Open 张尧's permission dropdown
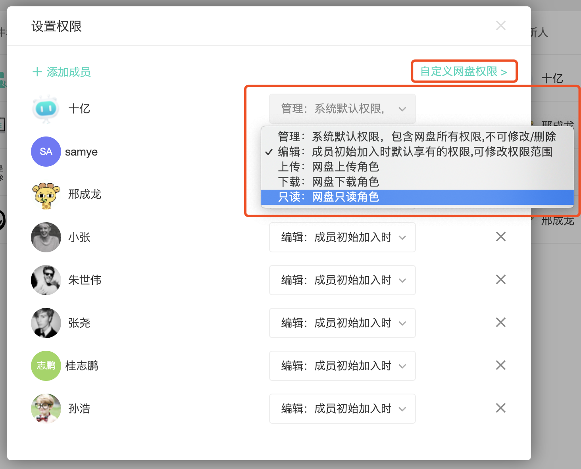 [x=342, y=323]
